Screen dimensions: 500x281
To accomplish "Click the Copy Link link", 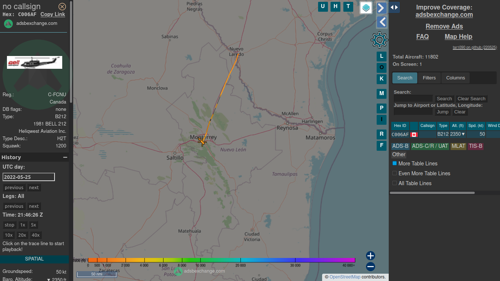I will (53, 14).
